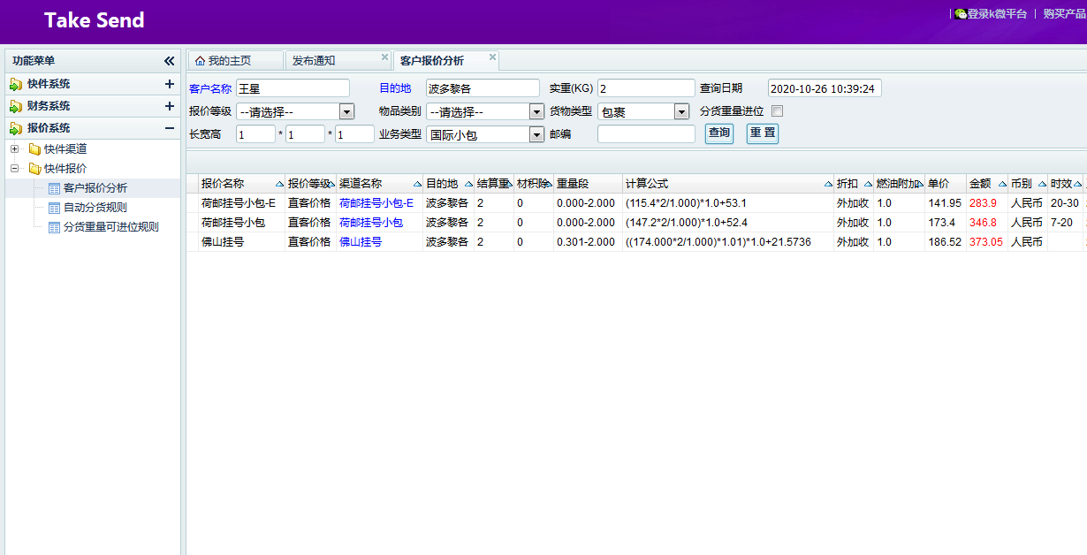The height and width of the screenshot is (555, 1087).
Task: Close the 发布通知 tab
Action: tap(384, 57)
